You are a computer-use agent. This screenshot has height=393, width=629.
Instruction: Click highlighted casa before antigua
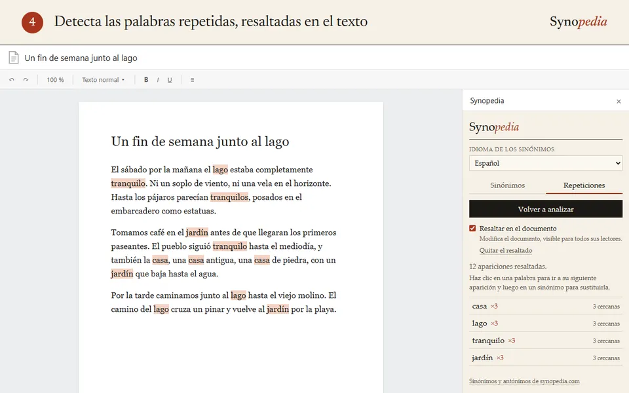[196, 260]
